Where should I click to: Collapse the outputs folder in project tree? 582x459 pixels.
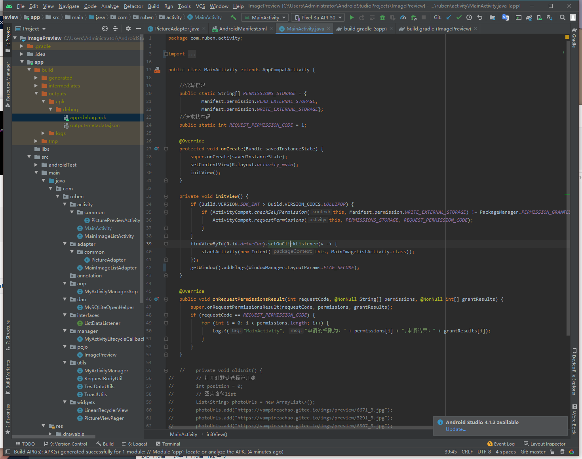(x=36, y=94)
